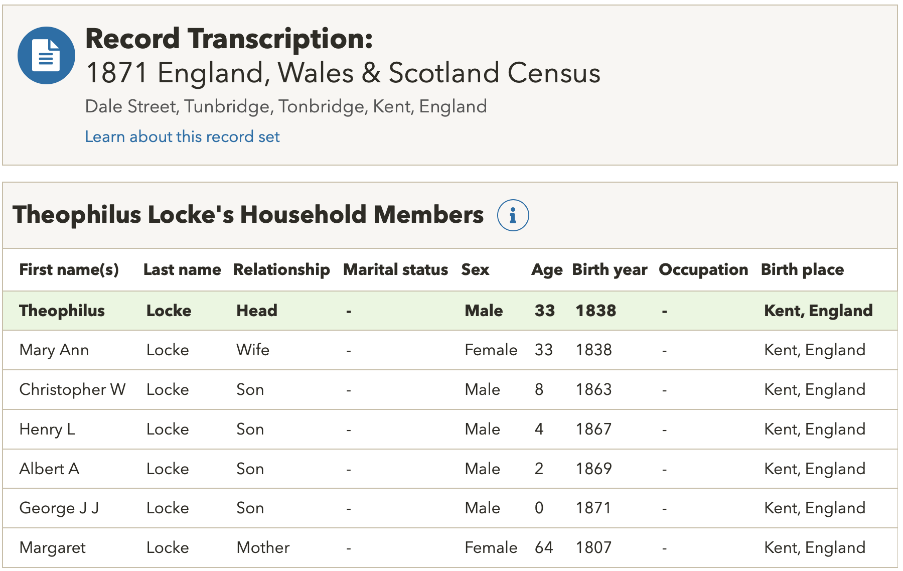903x571 pixels.
Task: Click George J J in the table
Action: (x=59, y=508)
